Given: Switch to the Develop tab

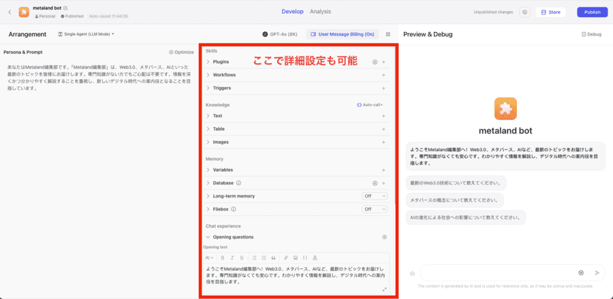Looking at the screenshot, I should pyautogui.click(x=292, y=12).
